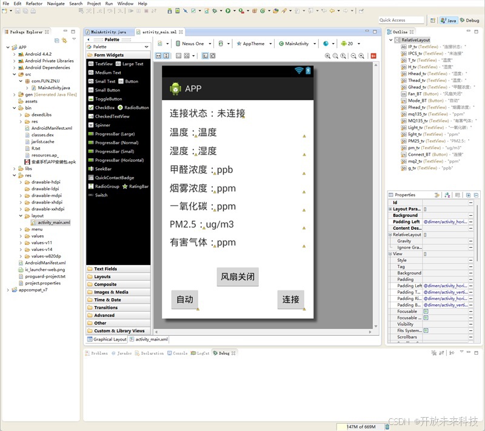Click the 自动 button in layout preview

tap(185, 299)
